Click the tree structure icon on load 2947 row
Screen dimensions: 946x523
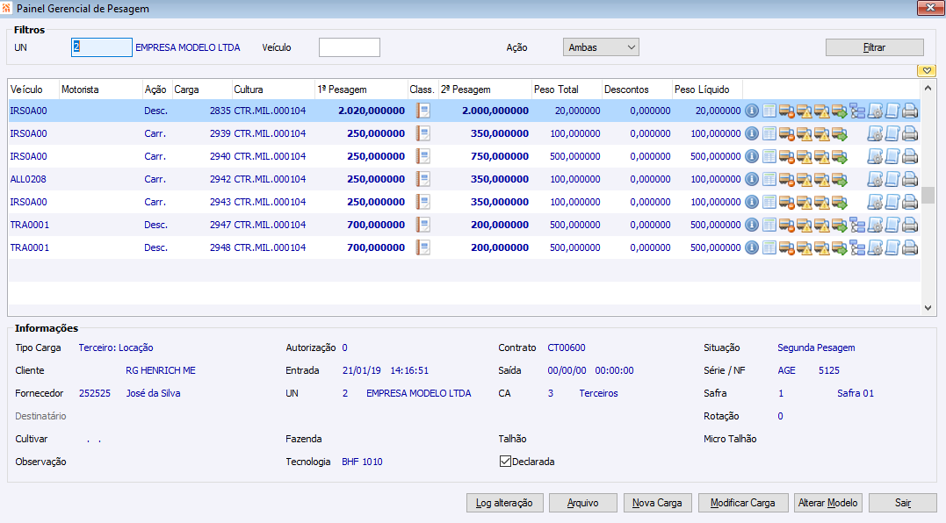pyautogui.click(x=857, y=225)
